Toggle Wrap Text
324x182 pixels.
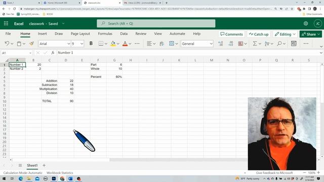point(161,43)
